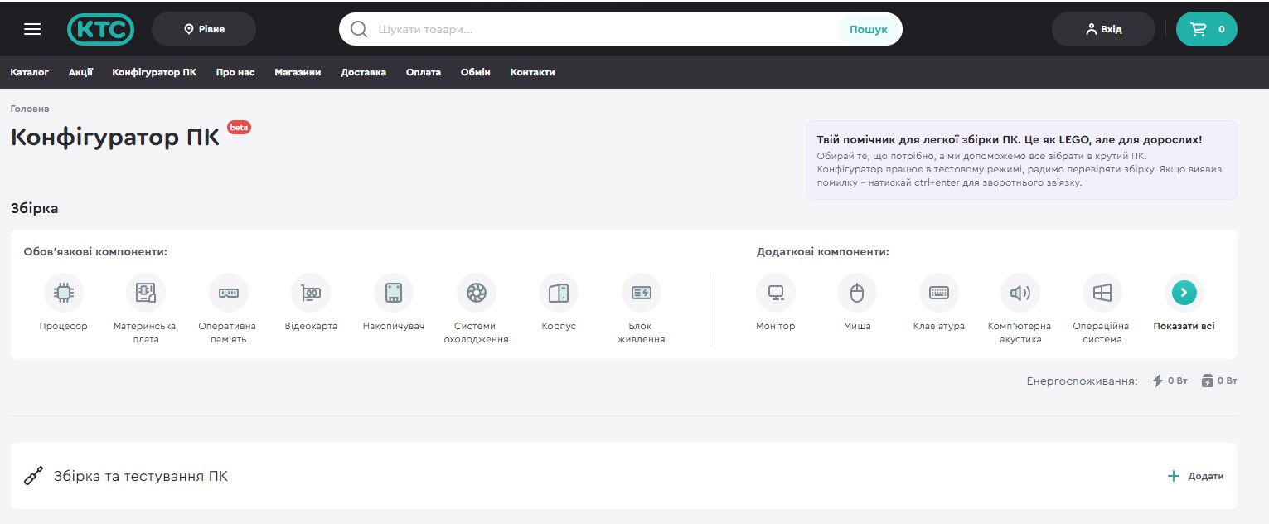Image resolution: width=1269 pixels, height=524 pixels.
Task: Select the Операційна система icon
Action: click(x=1102, y=293)
